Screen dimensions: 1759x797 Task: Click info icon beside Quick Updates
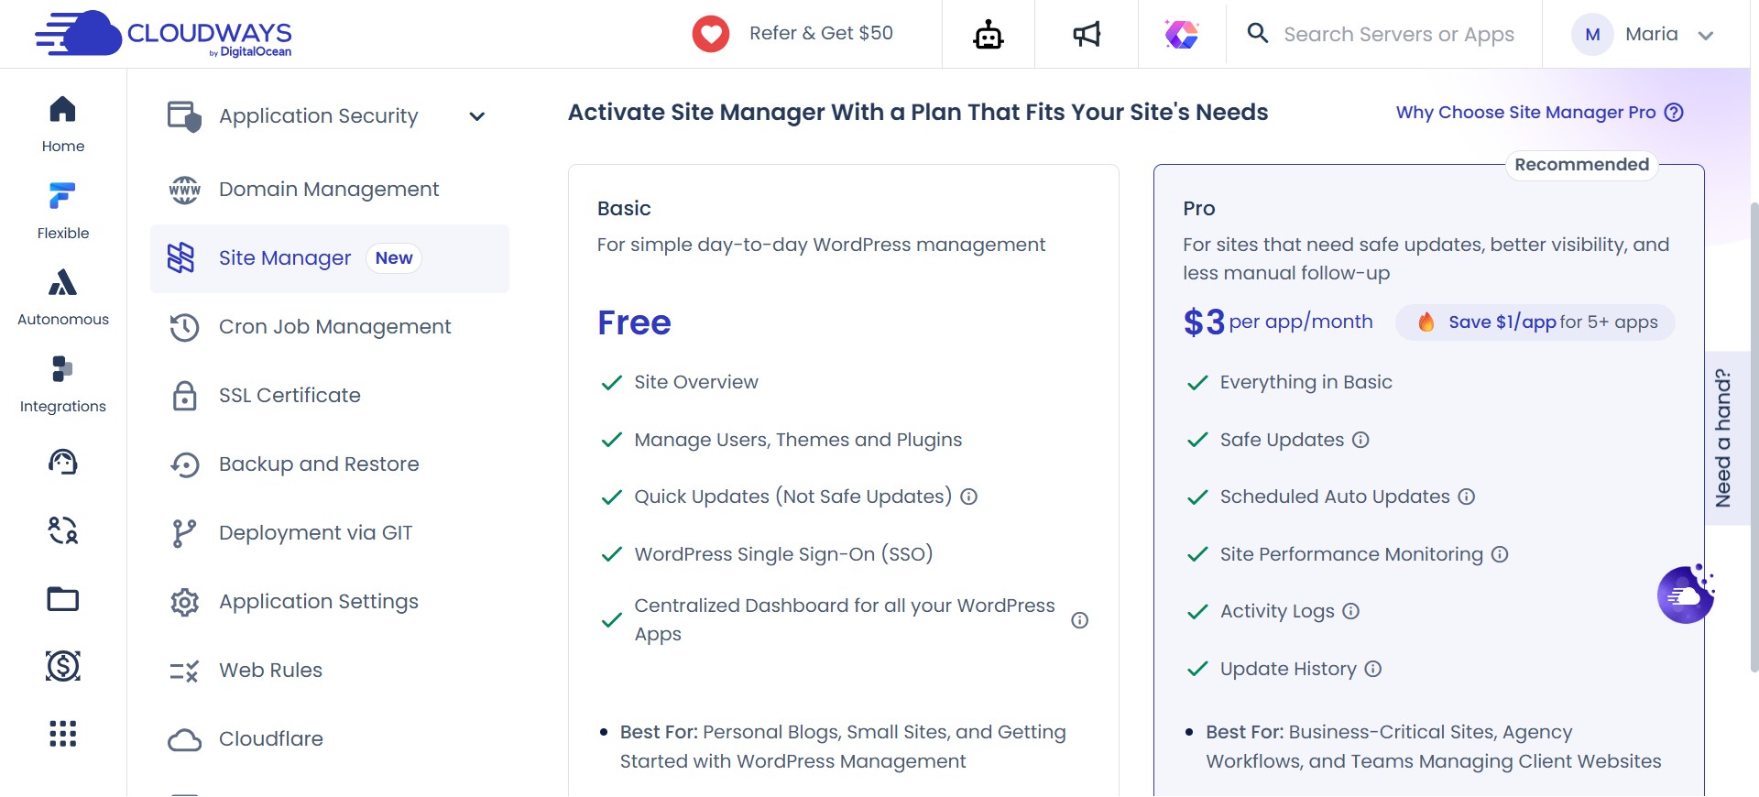[969, 497]
